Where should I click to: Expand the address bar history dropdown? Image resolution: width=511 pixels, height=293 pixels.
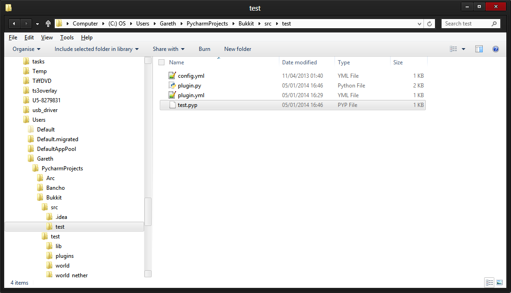419,24
